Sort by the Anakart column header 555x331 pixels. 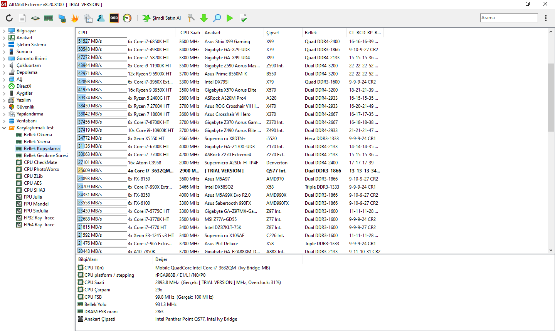click(233, 33)
